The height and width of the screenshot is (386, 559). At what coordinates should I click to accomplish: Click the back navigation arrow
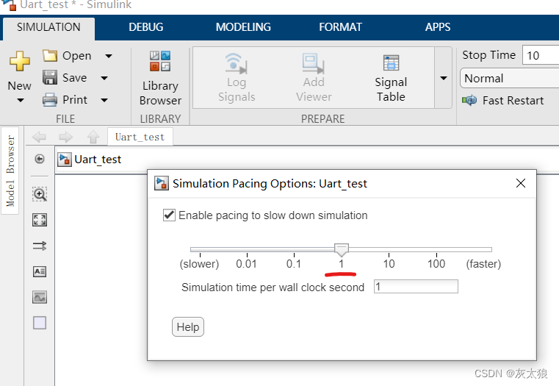click(x=39, y=137)
